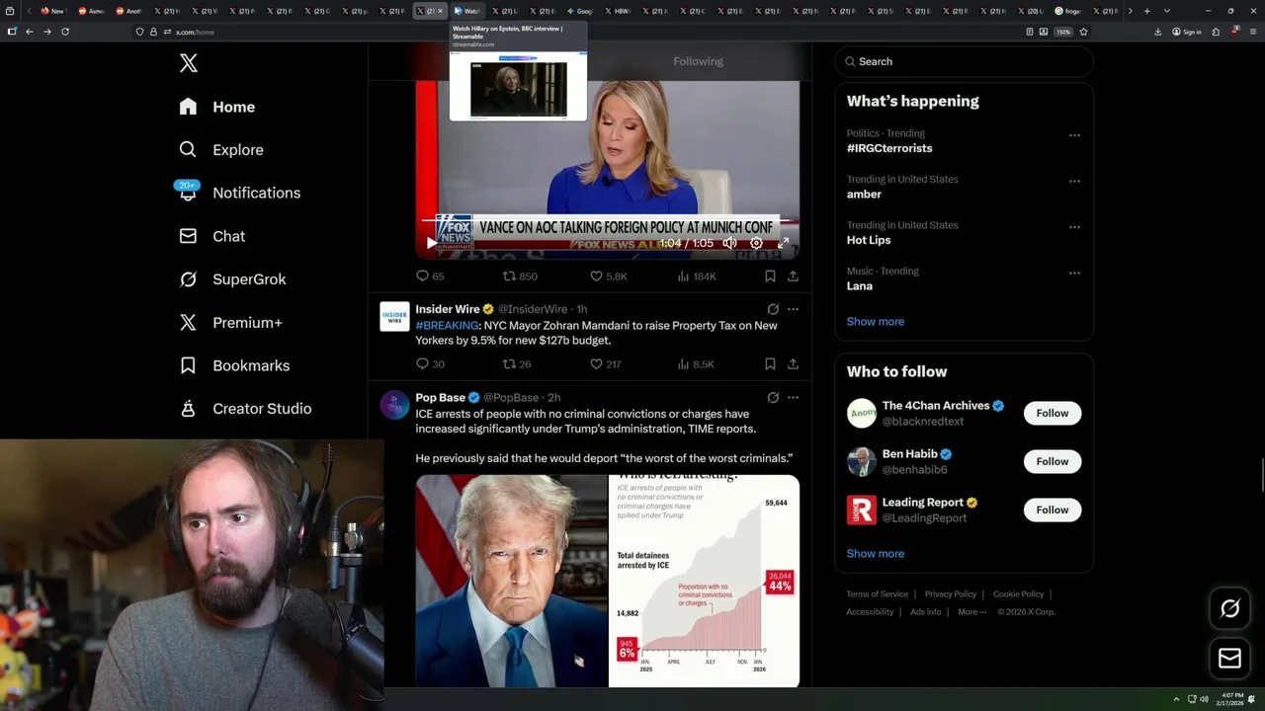Bookmark the Insider Wire post

click(x=770, y=364)
